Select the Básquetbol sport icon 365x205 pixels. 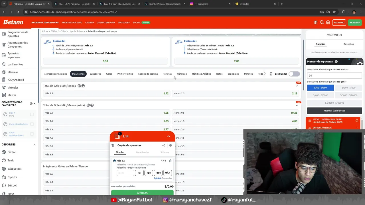4,169
